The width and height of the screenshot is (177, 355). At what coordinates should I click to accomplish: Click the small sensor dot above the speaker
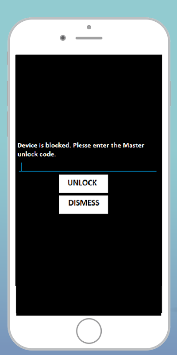click(x=89, y=27)
